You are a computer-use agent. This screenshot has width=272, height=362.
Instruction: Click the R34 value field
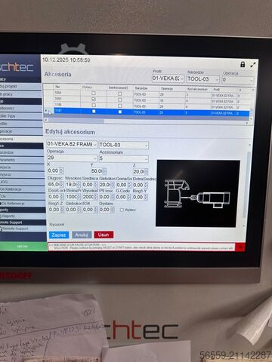(90, 210)
